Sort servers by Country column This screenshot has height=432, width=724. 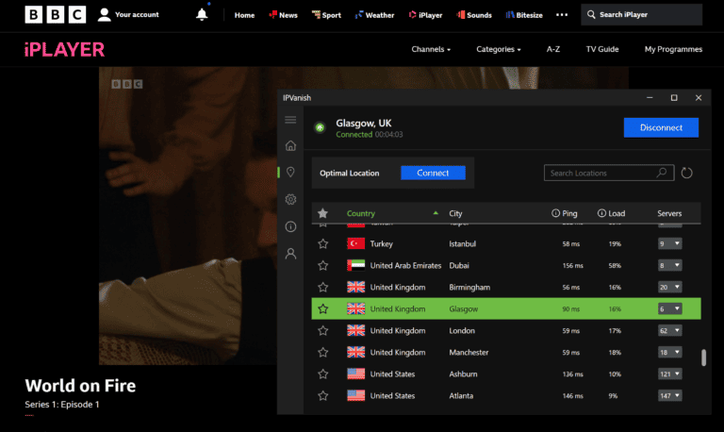[x=361, y=213]
